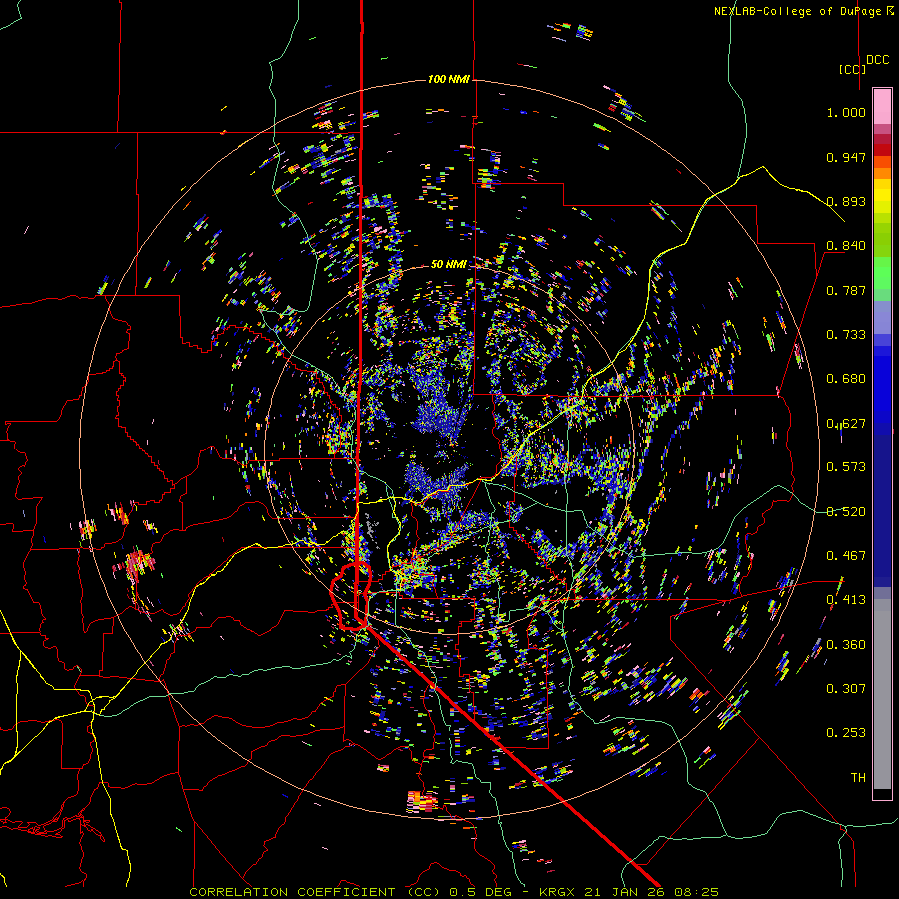Pick the bright green color bar segment
899x899 pixels.
(x=882, y=273)
